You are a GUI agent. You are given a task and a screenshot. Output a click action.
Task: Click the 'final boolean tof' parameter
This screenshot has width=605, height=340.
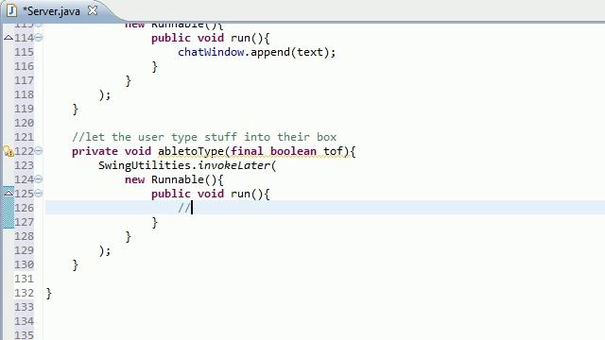(286, 151)
